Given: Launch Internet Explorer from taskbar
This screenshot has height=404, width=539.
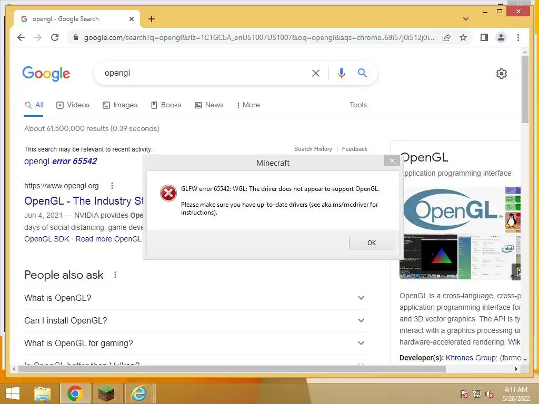Looking at the screenshot, I should point(138,393).
